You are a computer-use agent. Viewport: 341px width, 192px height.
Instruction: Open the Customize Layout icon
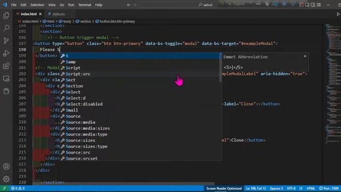coord(319,5)
